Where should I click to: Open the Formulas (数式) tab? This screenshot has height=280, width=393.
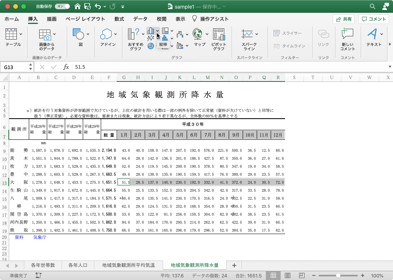coord(119,19)
